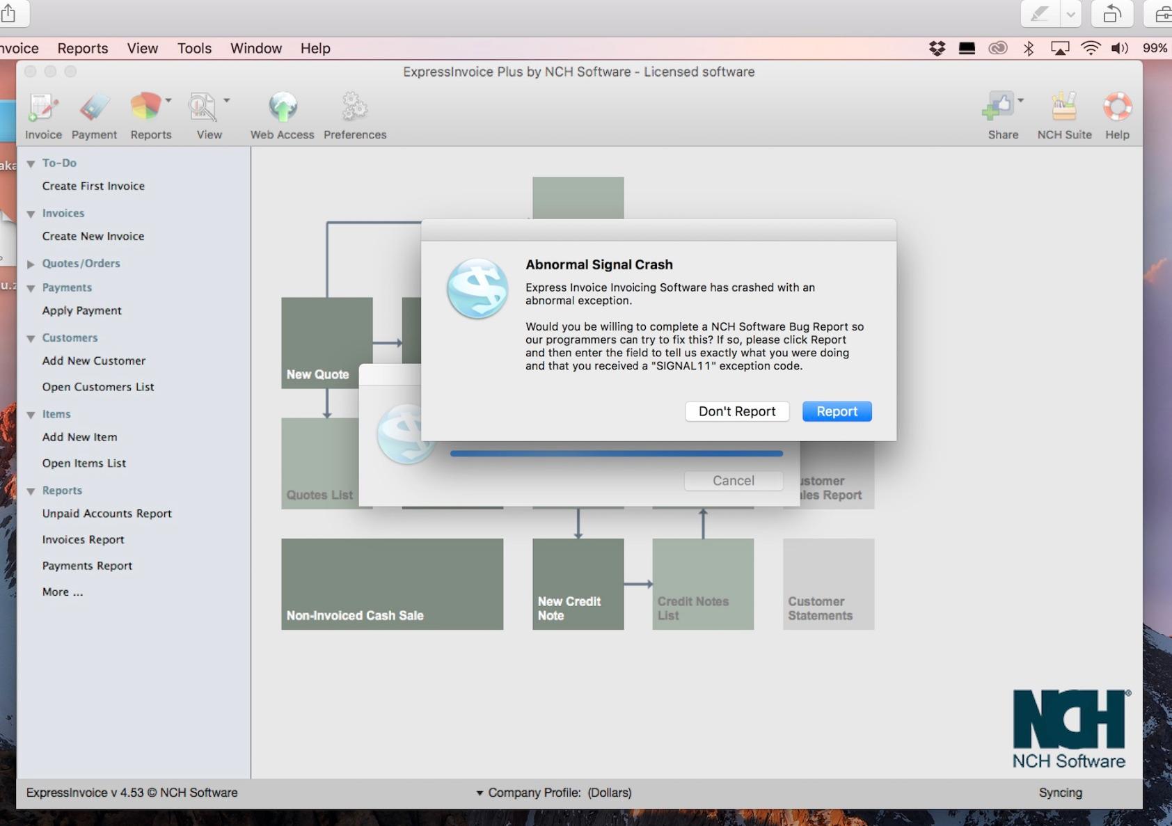Click the Dropbox menu bar icon
1172x826 pixels.
(937, 48)
